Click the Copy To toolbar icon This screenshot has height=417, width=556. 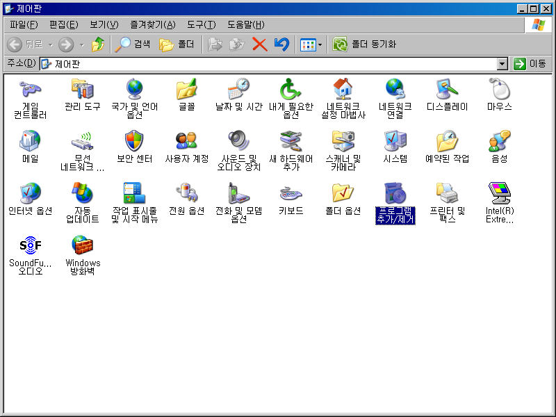coord(237,44)
